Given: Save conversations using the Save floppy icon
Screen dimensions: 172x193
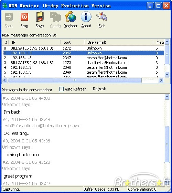Looking at the screenshot, I should tap(40, 17).
